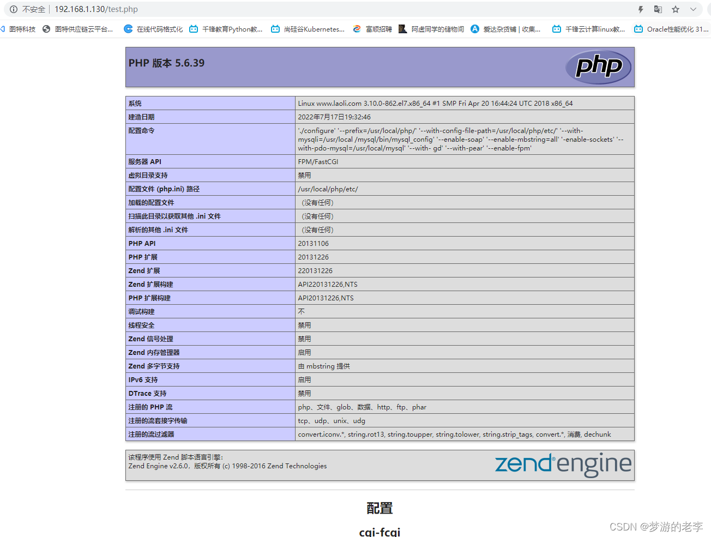Click the address bar URL 192.168.1.130/test.php
This screenshot has height=537, width=711.
(x=96, y=9)
